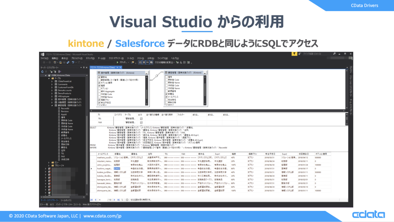Collapse the テーブル folder node

(x=49, y=78)
